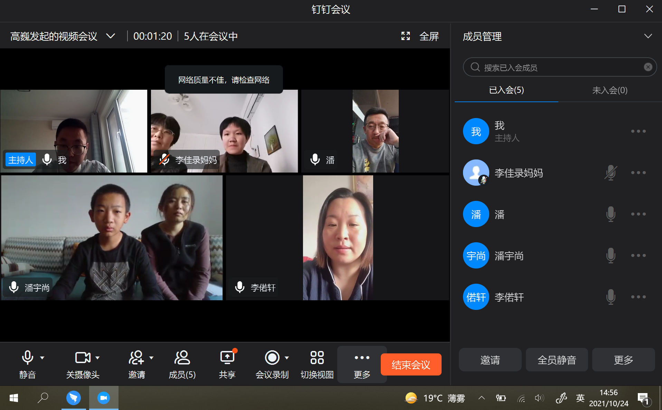Viewport: 662px width, 410px height.
Task: Clear the member search box
Action: [648, 67]
